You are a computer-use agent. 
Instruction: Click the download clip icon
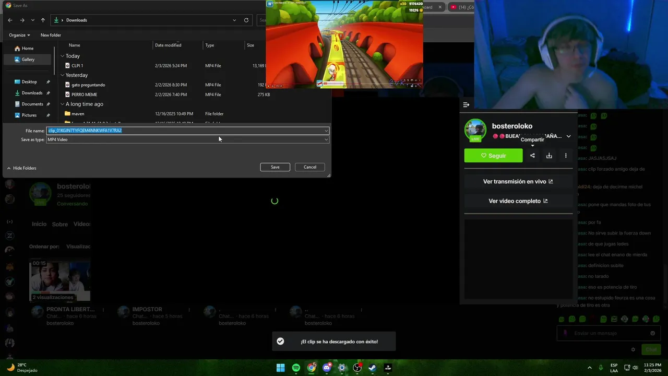[549, 156]
